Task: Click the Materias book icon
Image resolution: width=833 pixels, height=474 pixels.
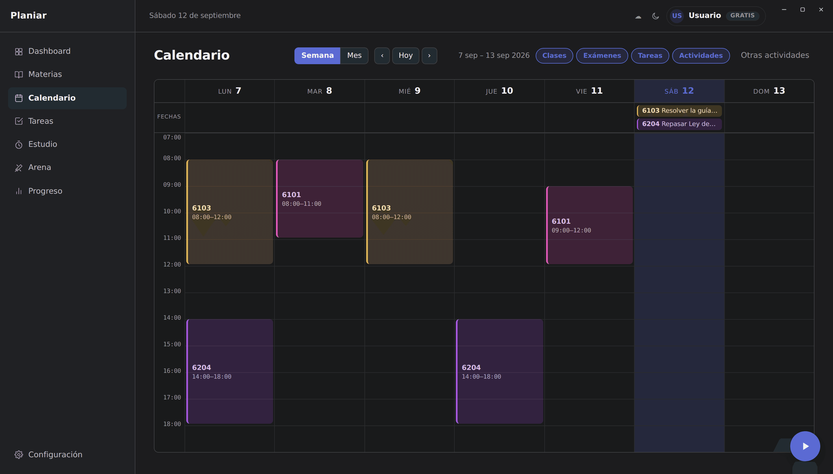Action: pos(19,75)
